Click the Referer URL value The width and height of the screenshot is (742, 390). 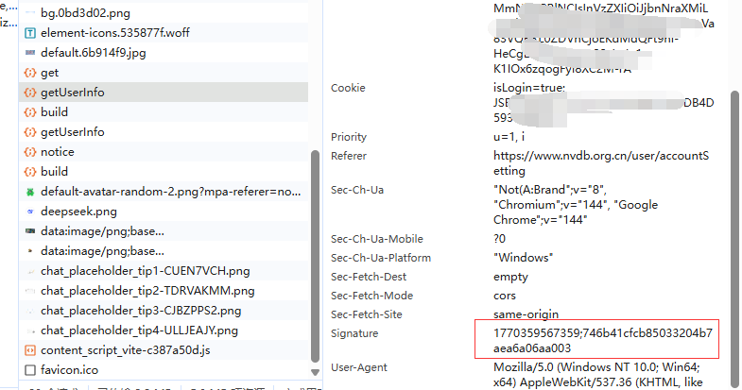[601, 163]
